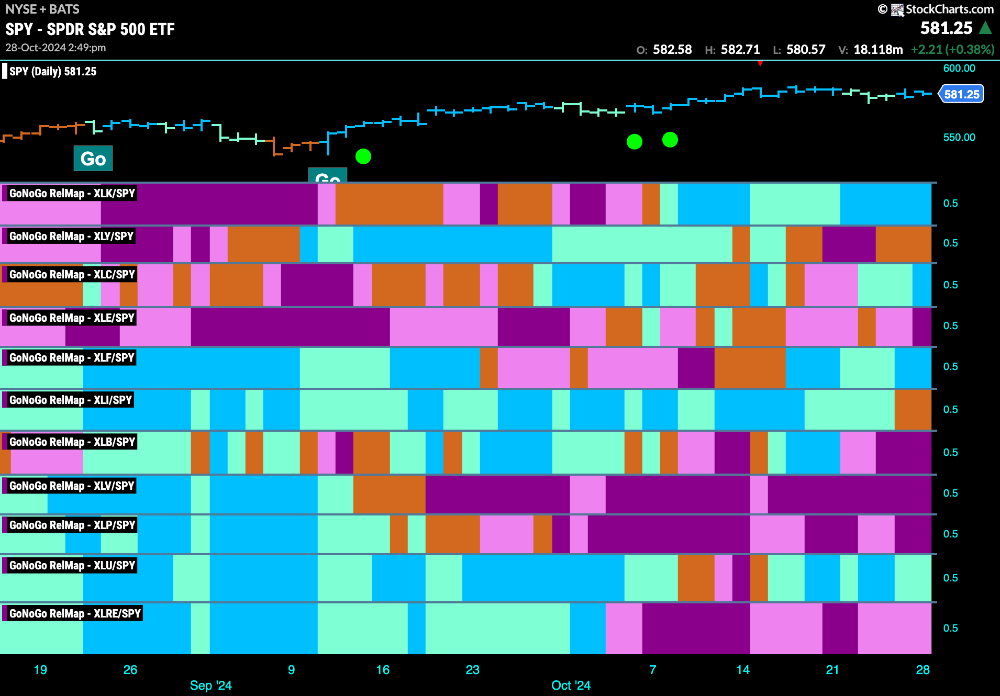Screen dimensions: 1000x696
Task: Click the low price value 580.57
Action: [x=806, y=50]
